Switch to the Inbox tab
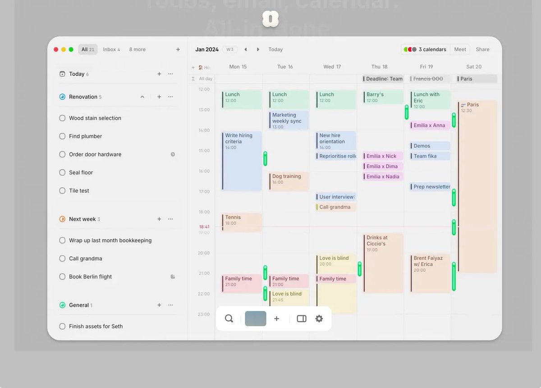541x388 pixels. coord(111,50)
